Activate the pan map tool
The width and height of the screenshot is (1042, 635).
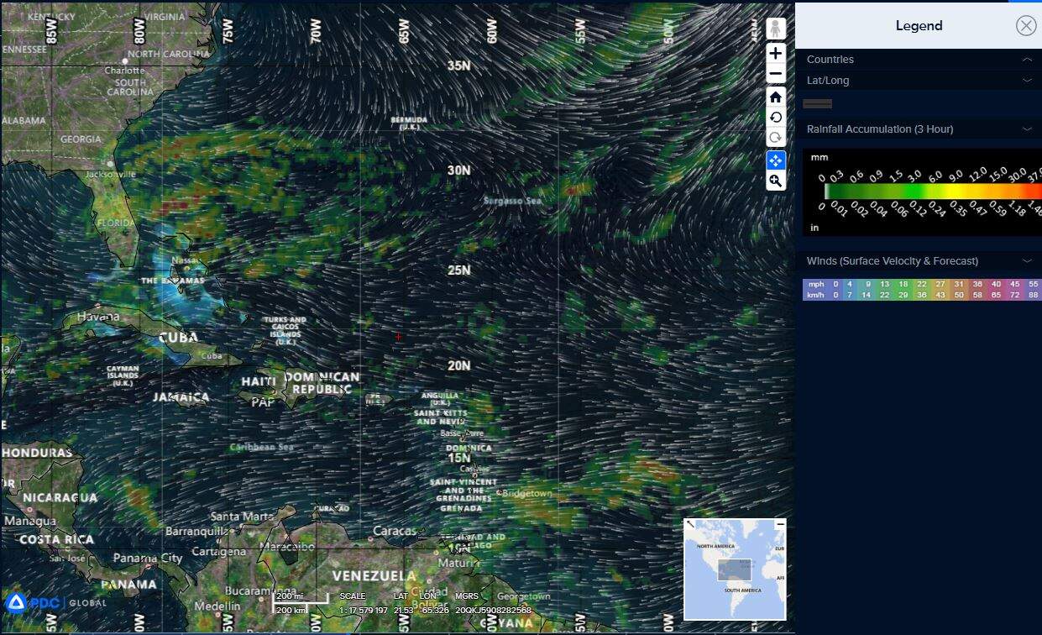point(776,160)
